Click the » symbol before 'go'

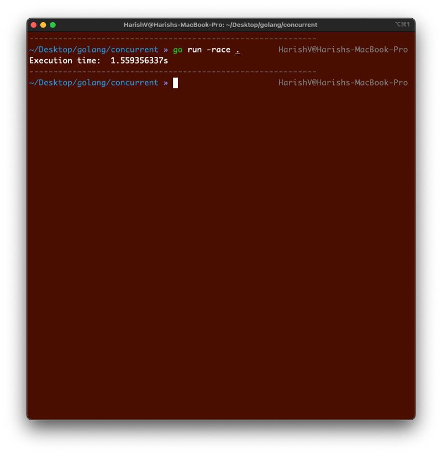point(166,50)
